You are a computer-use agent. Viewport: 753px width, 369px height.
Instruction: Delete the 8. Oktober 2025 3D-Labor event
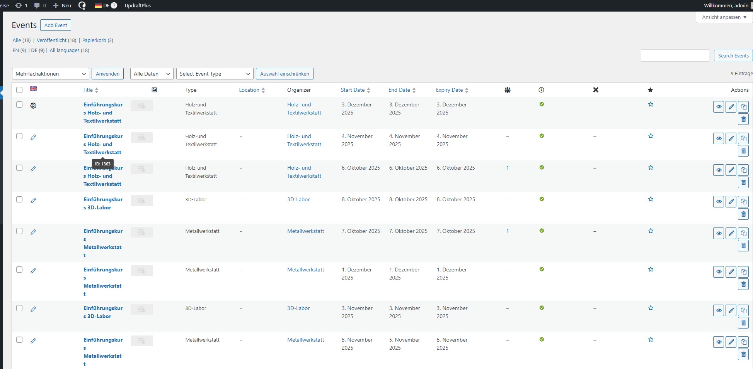743,214
